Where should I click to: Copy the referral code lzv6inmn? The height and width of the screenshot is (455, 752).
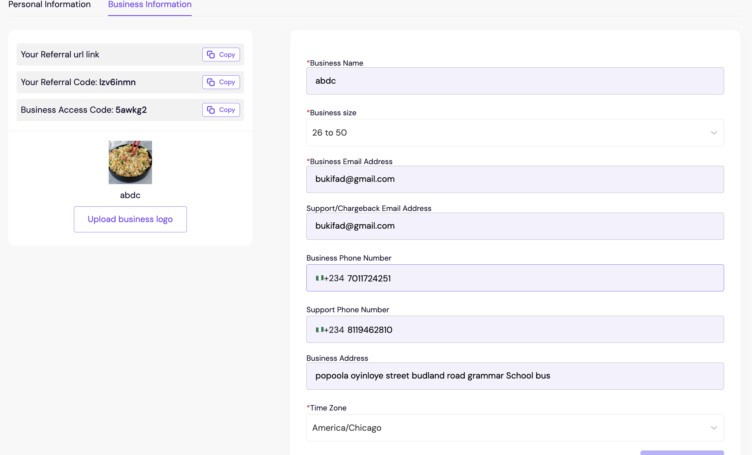(221, 82)
